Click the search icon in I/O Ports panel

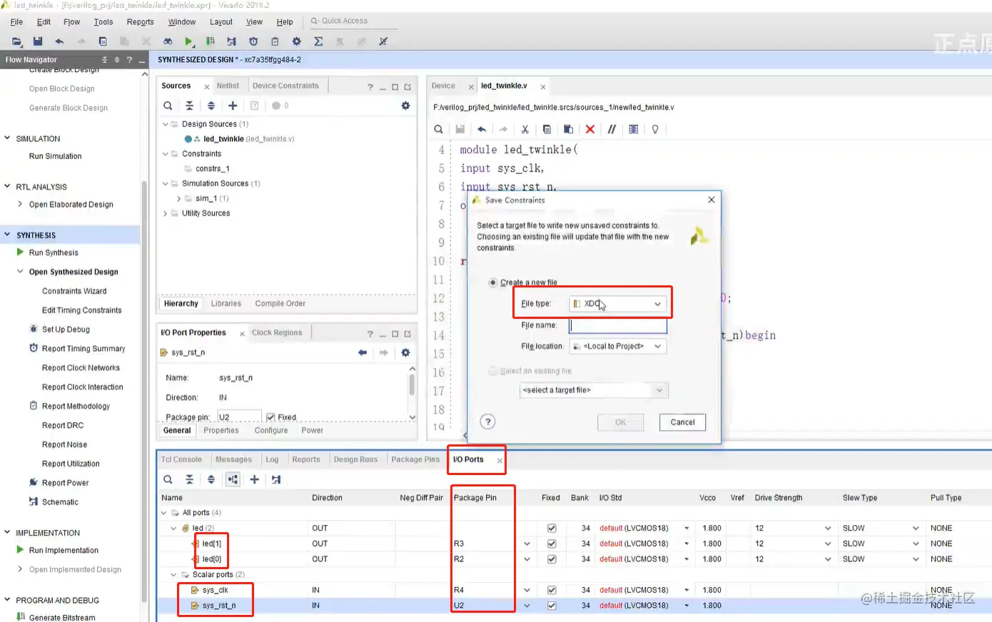pos(168,479)
